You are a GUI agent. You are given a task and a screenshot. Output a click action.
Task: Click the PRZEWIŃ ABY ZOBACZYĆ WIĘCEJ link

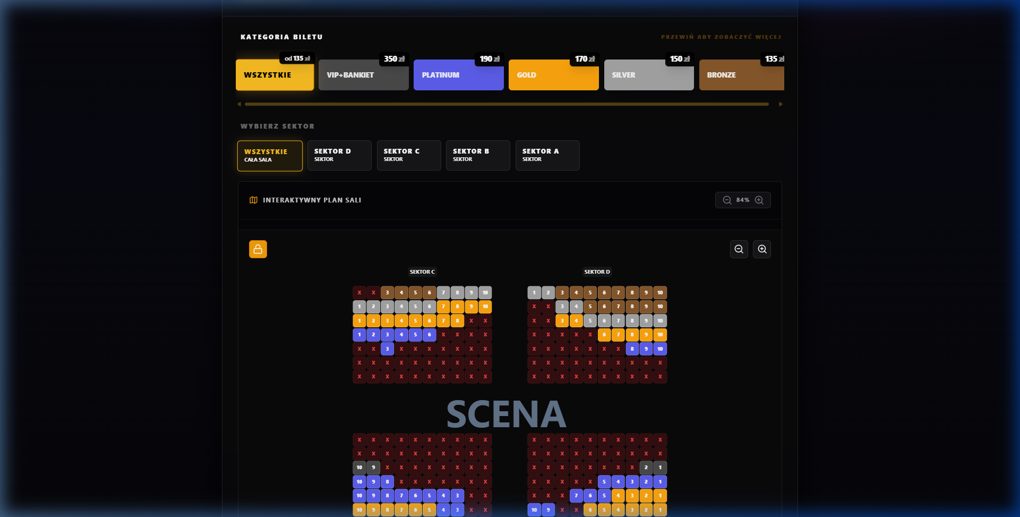(x=721, y=37)
